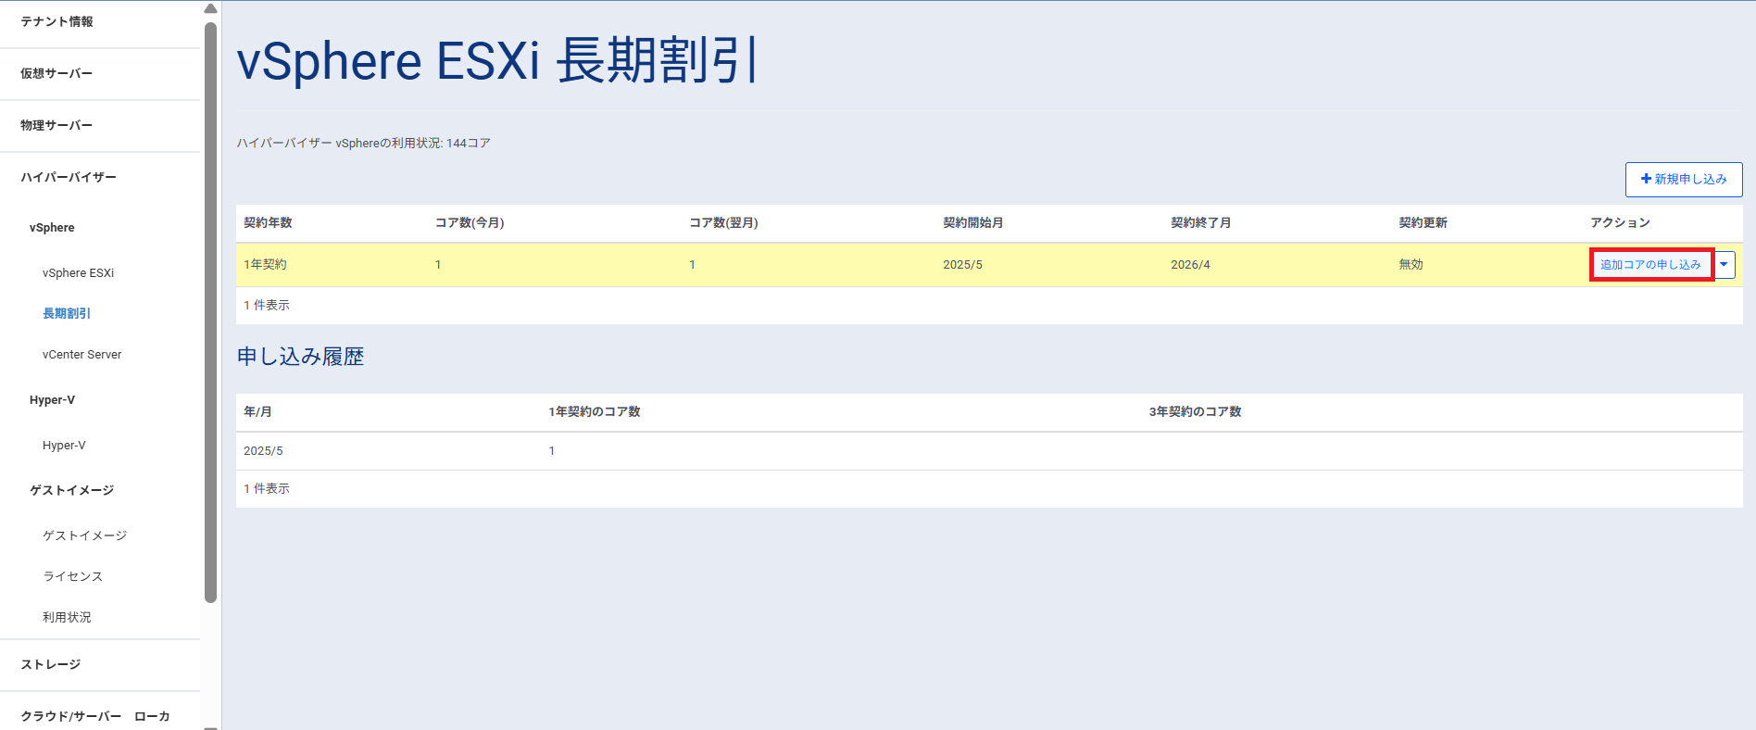Open vCenter Server sidebar link

click(x=82, y=355)
